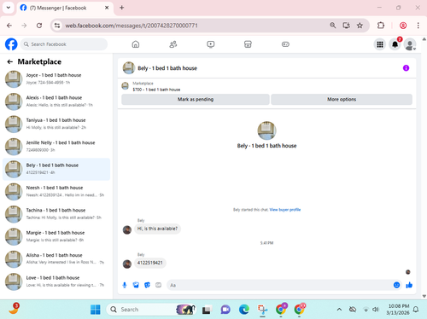
Task: Click the page scrollbar down arrow
Action: [424, 296]
